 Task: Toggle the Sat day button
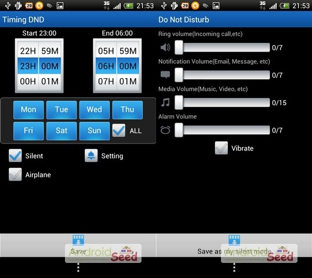click(61, 131)
